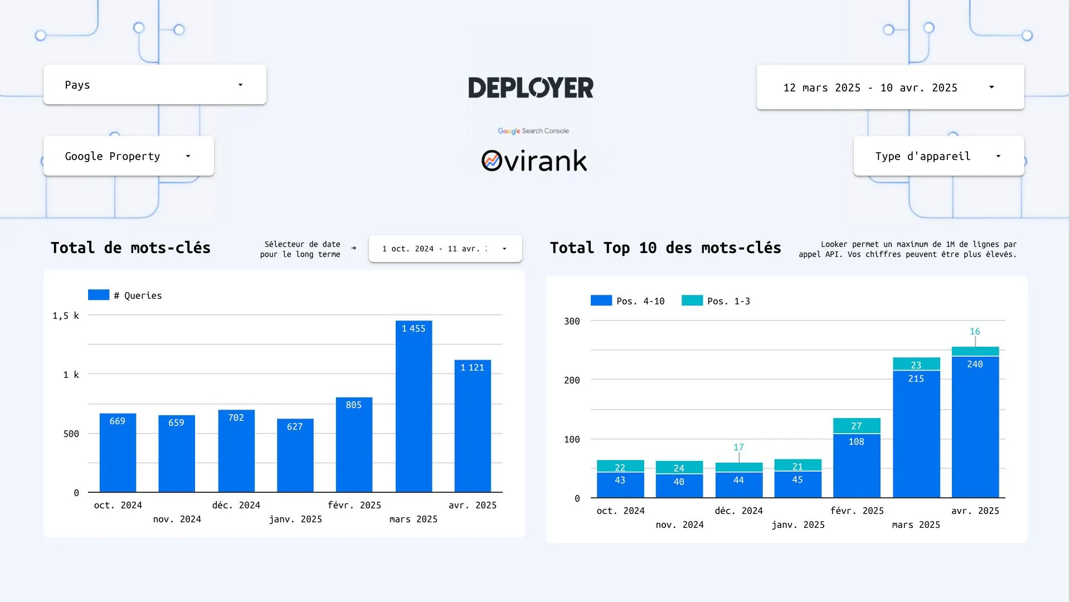Open the Type d'appareil dropdown

pos(938,156)
